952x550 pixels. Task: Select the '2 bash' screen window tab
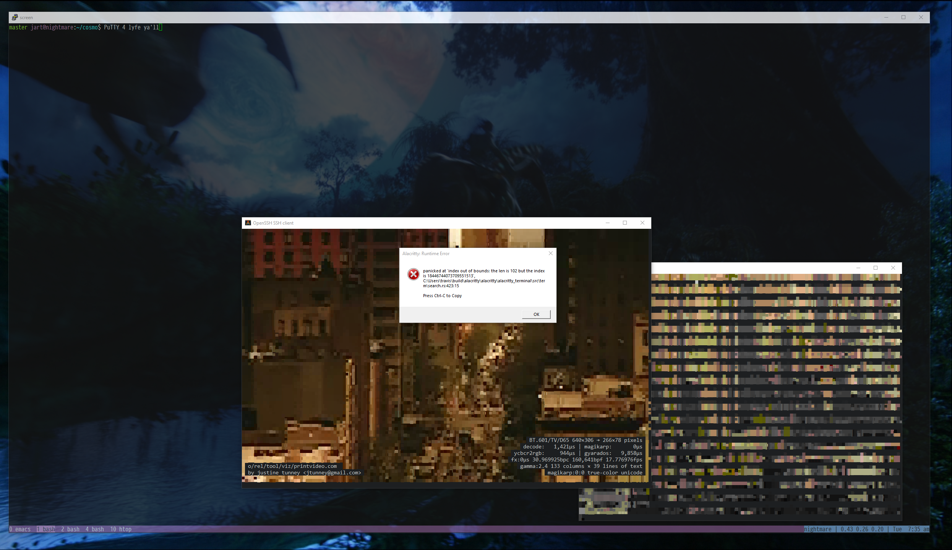70,529
